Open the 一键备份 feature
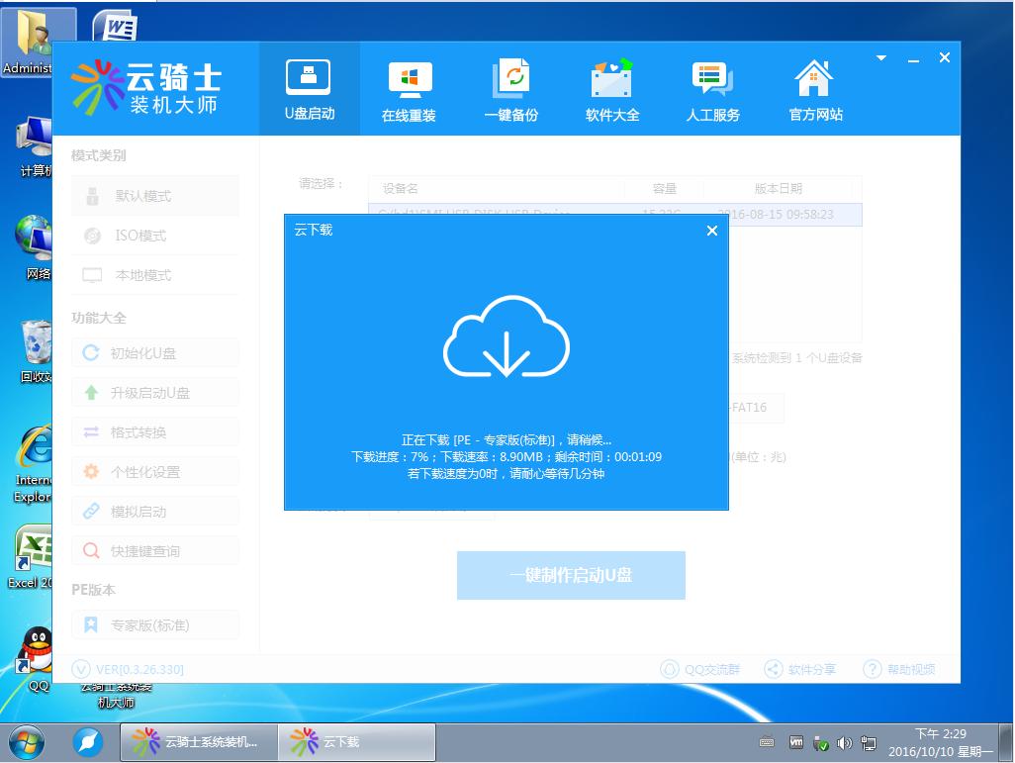The height and width of the screenshot is (763, 1015). point(511,88)
